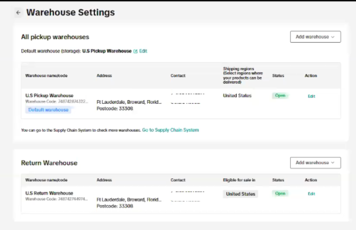Viewport: 356px width, 230px height.
Task: Click the Open status badge for Return Warehouse
Action: (280, 194)
